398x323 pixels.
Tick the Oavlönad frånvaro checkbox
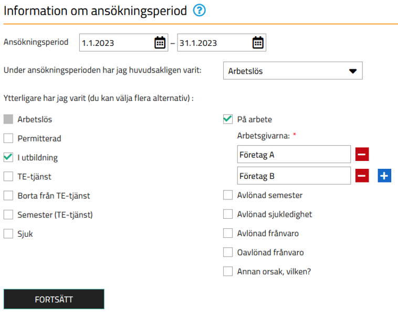[x=228, y=253]
